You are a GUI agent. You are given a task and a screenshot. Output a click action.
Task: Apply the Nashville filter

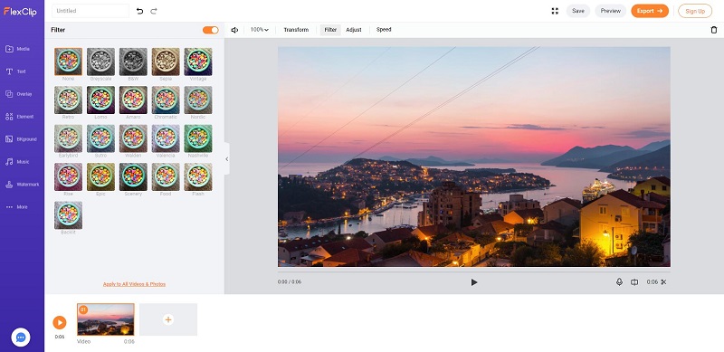[x=198, y=138]
